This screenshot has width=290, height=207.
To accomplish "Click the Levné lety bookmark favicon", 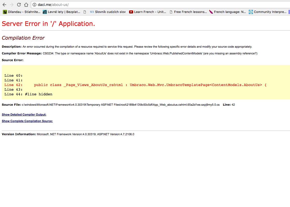I will pyautogui.click(x=45, y=12).
